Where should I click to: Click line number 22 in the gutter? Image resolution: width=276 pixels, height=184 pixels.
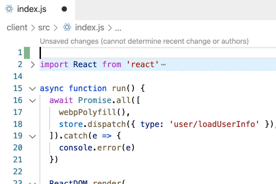point(18,172)
